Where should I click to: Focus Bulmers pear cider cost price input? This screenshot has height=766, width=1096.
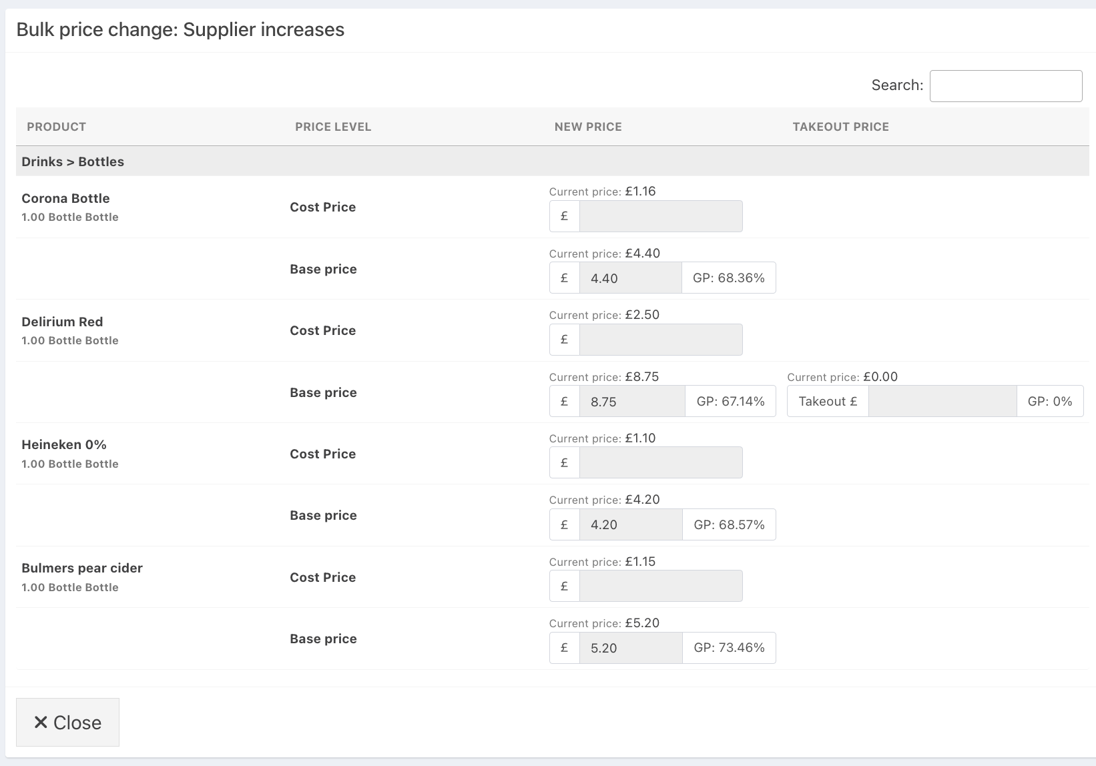coord(661,586)
